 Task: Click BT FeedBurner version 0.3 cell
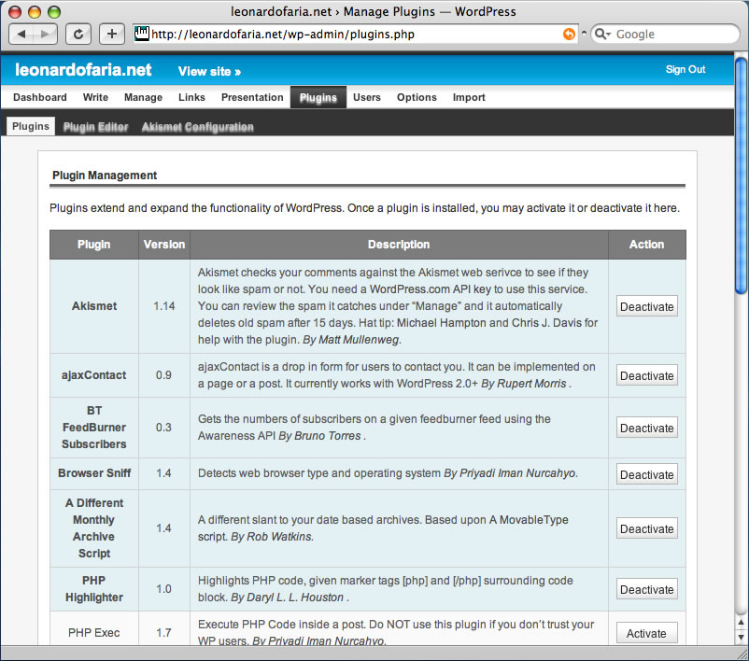click(164, 428)
